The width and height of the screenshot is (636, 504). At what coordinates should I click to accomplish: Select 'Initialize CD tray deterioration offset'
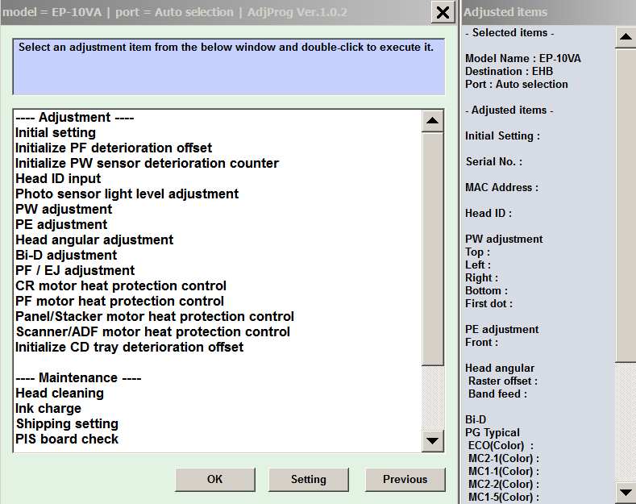(x=130, y=347)
